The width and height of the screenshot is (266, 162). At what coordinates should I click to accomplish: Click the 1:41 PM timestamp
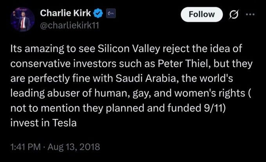tap(27, 147)
